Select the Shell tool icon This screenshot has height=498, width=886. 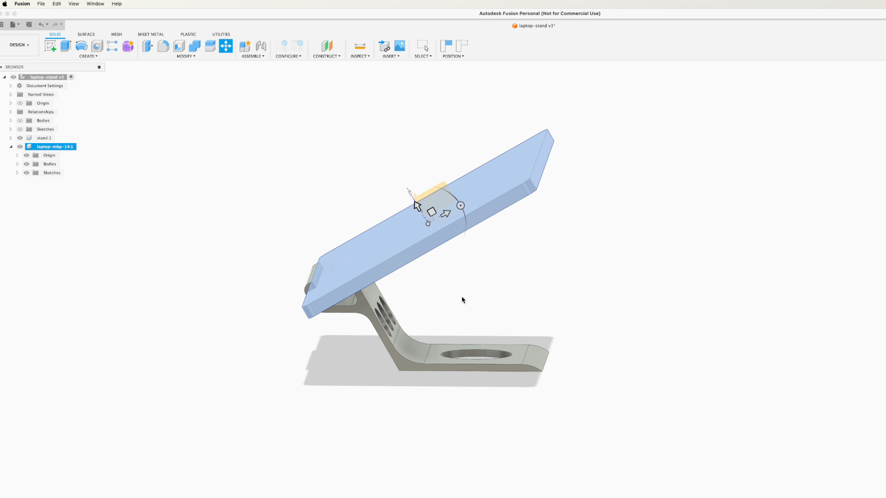[x=179, y=46]
